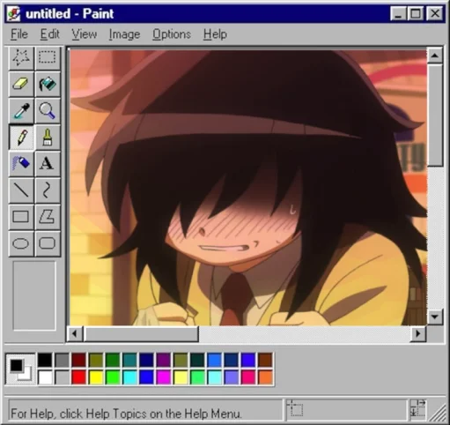The height and width of the screenshot is (425, 450).
Task: Pick the magenta color swatch
Action: (164, 377)
